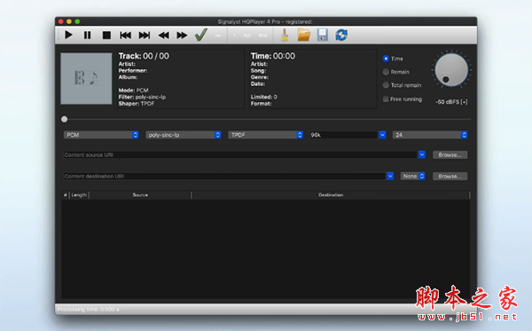Toggle the '1' repeat-one toolbar button
532x331 pixels.
click(234, 35)
